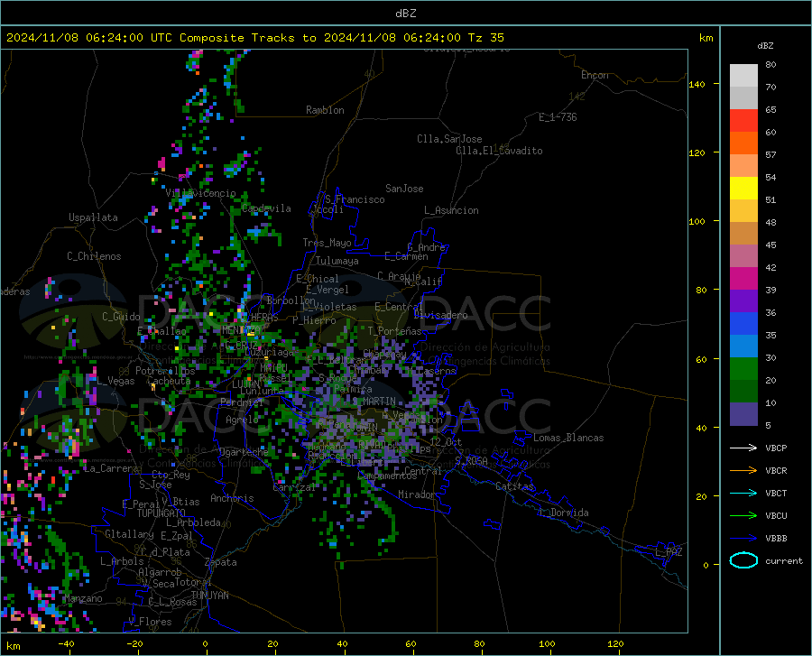Viewport: 812px width, 656px height.
Task: Click the C_Chilenos label on map
Action: (94, 256)
